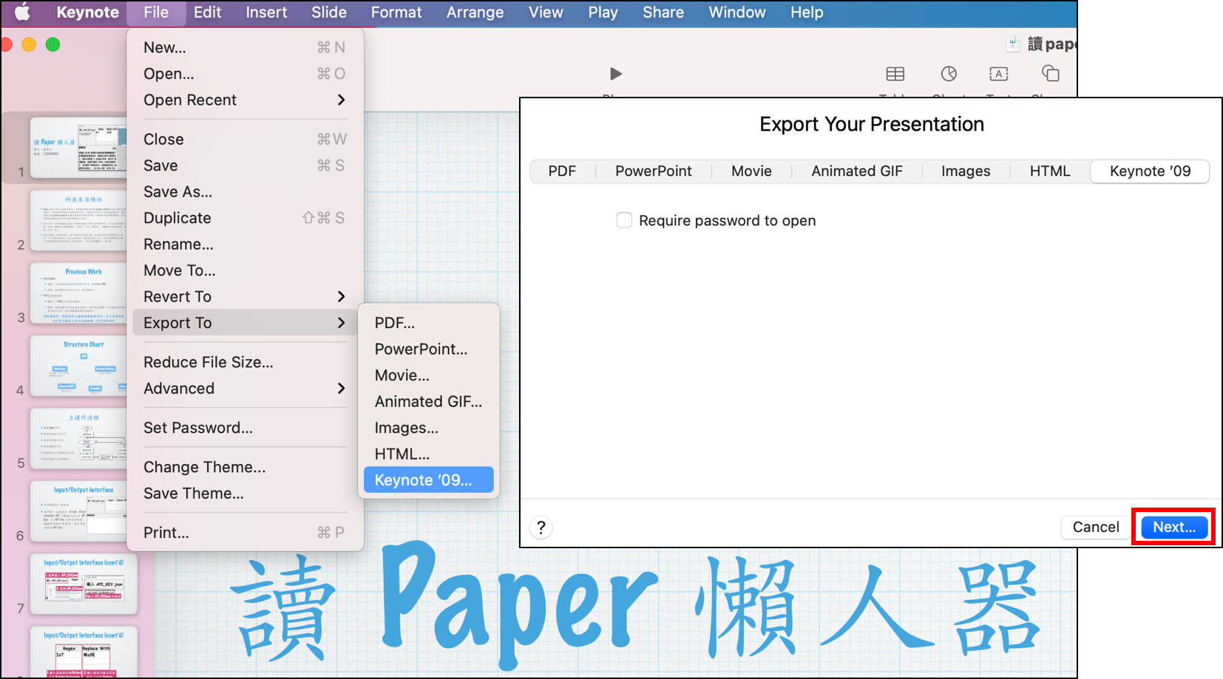Insert a text box with the Text icon
Image resolution: width=1223 pixels, height=679 pixels.
tap(999, 74)
